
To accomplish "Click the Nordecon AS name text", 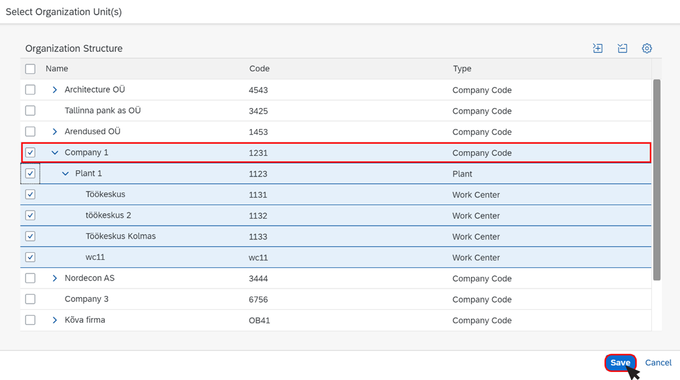I will point(89,278).
